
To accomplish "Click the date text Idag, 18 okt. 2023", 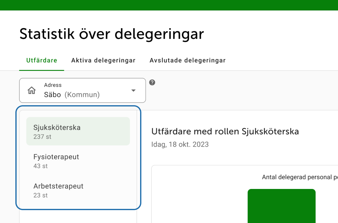I will pyautogui.click(x=180, y=144).
